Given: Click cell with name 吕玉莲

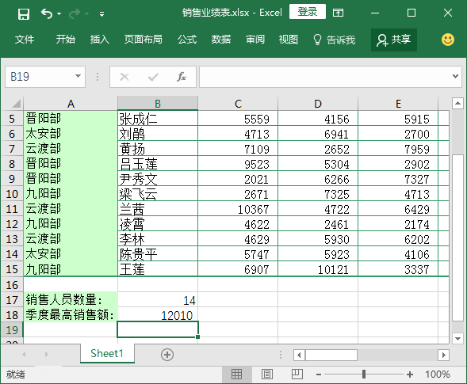Looking at the screenshot, I should coord(158,164).
